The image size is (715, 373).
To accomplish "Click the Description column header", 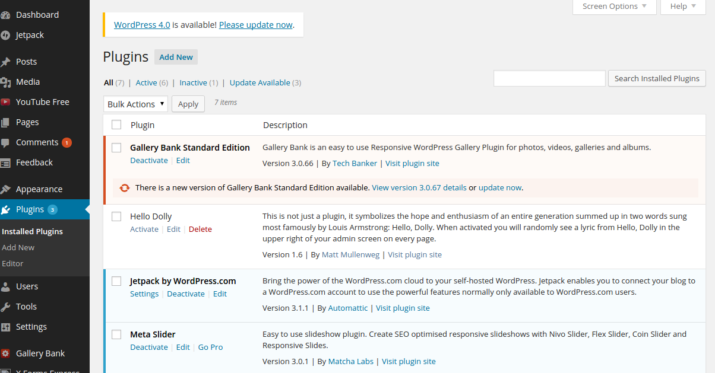I will click(x=285, y=125).
